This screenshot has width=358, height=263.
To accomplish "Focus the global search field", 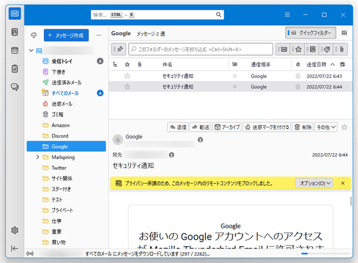I will [x=157, y=15].
